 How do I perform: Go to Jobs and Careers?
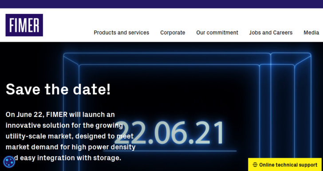tap(271, 32)
